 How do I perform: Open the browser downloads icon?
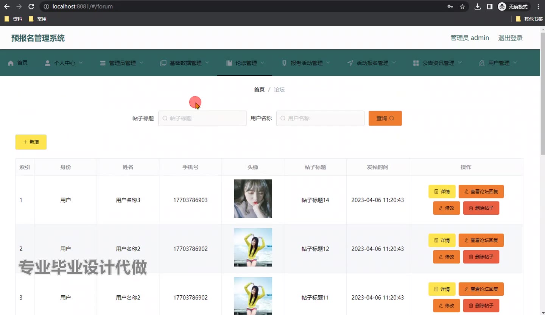478,6
